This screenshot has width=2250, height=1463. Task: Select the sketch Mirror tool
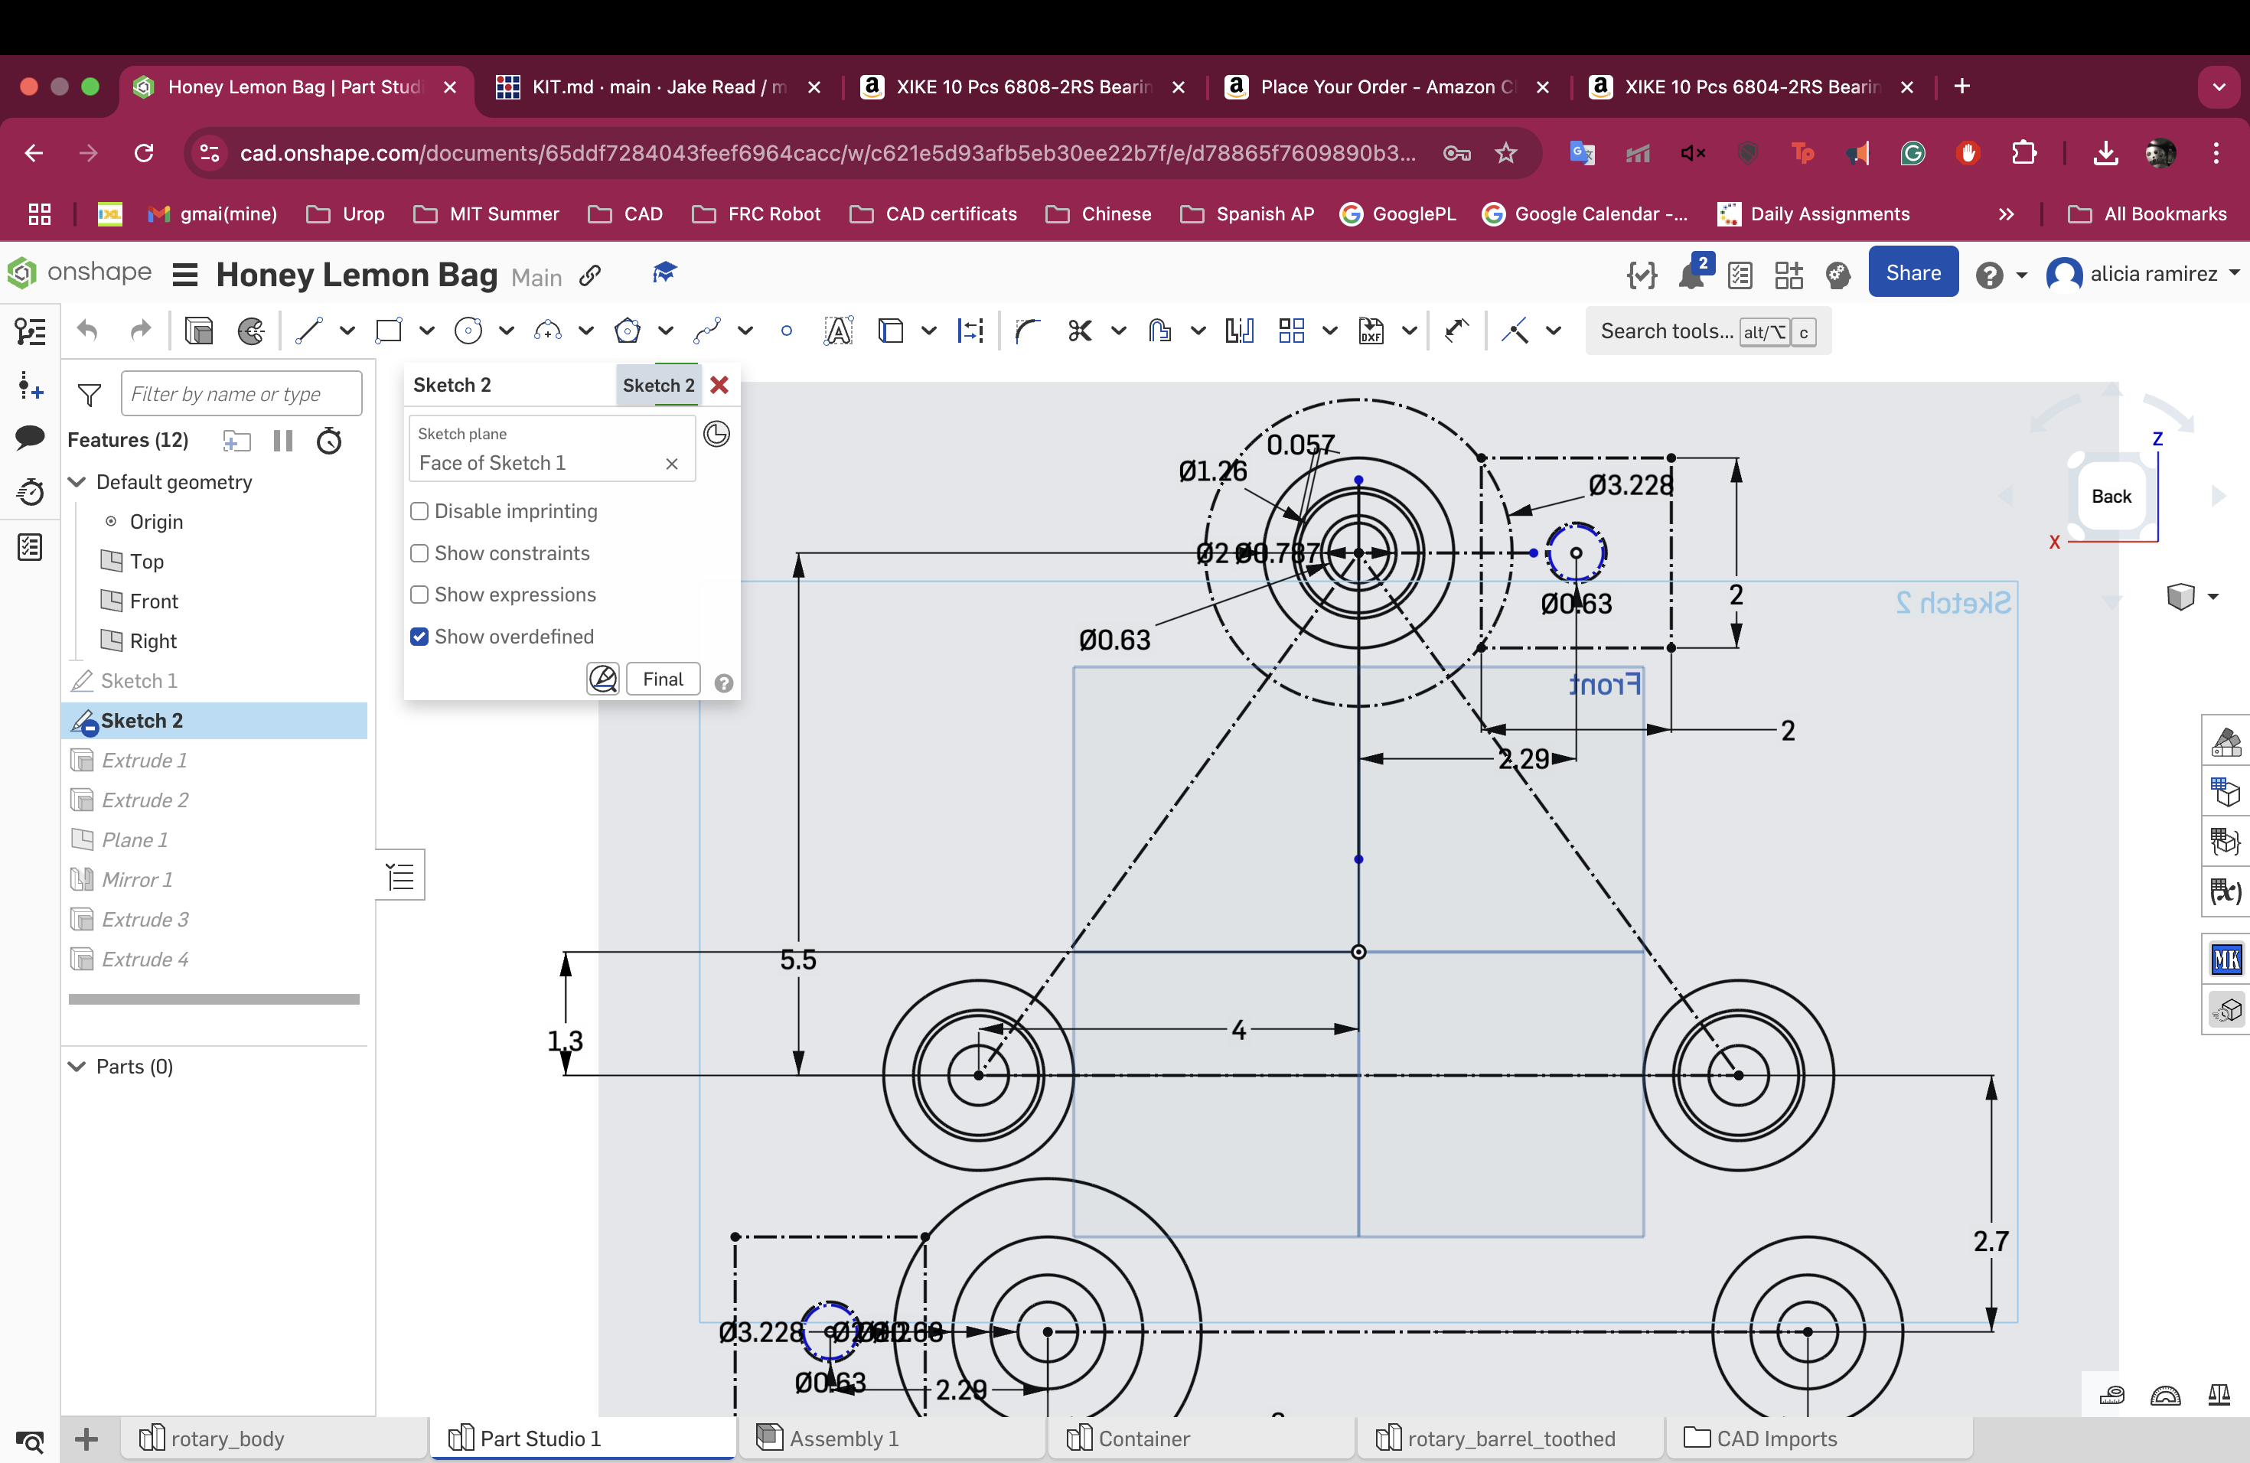point(1239,331)
